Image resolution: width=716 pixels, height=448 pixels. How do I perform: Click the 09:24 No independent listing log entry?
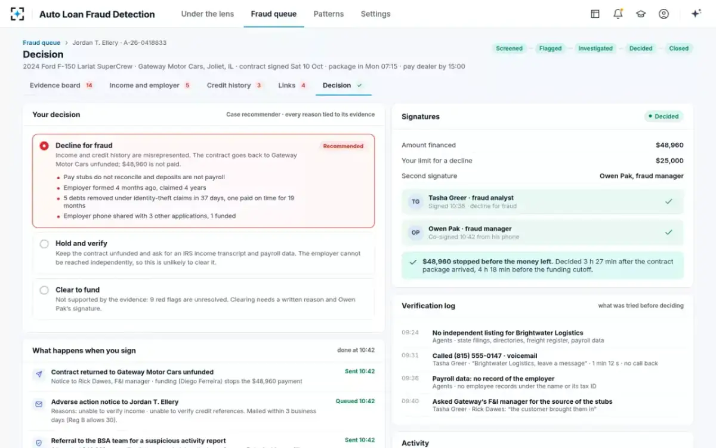click(542, 336)
